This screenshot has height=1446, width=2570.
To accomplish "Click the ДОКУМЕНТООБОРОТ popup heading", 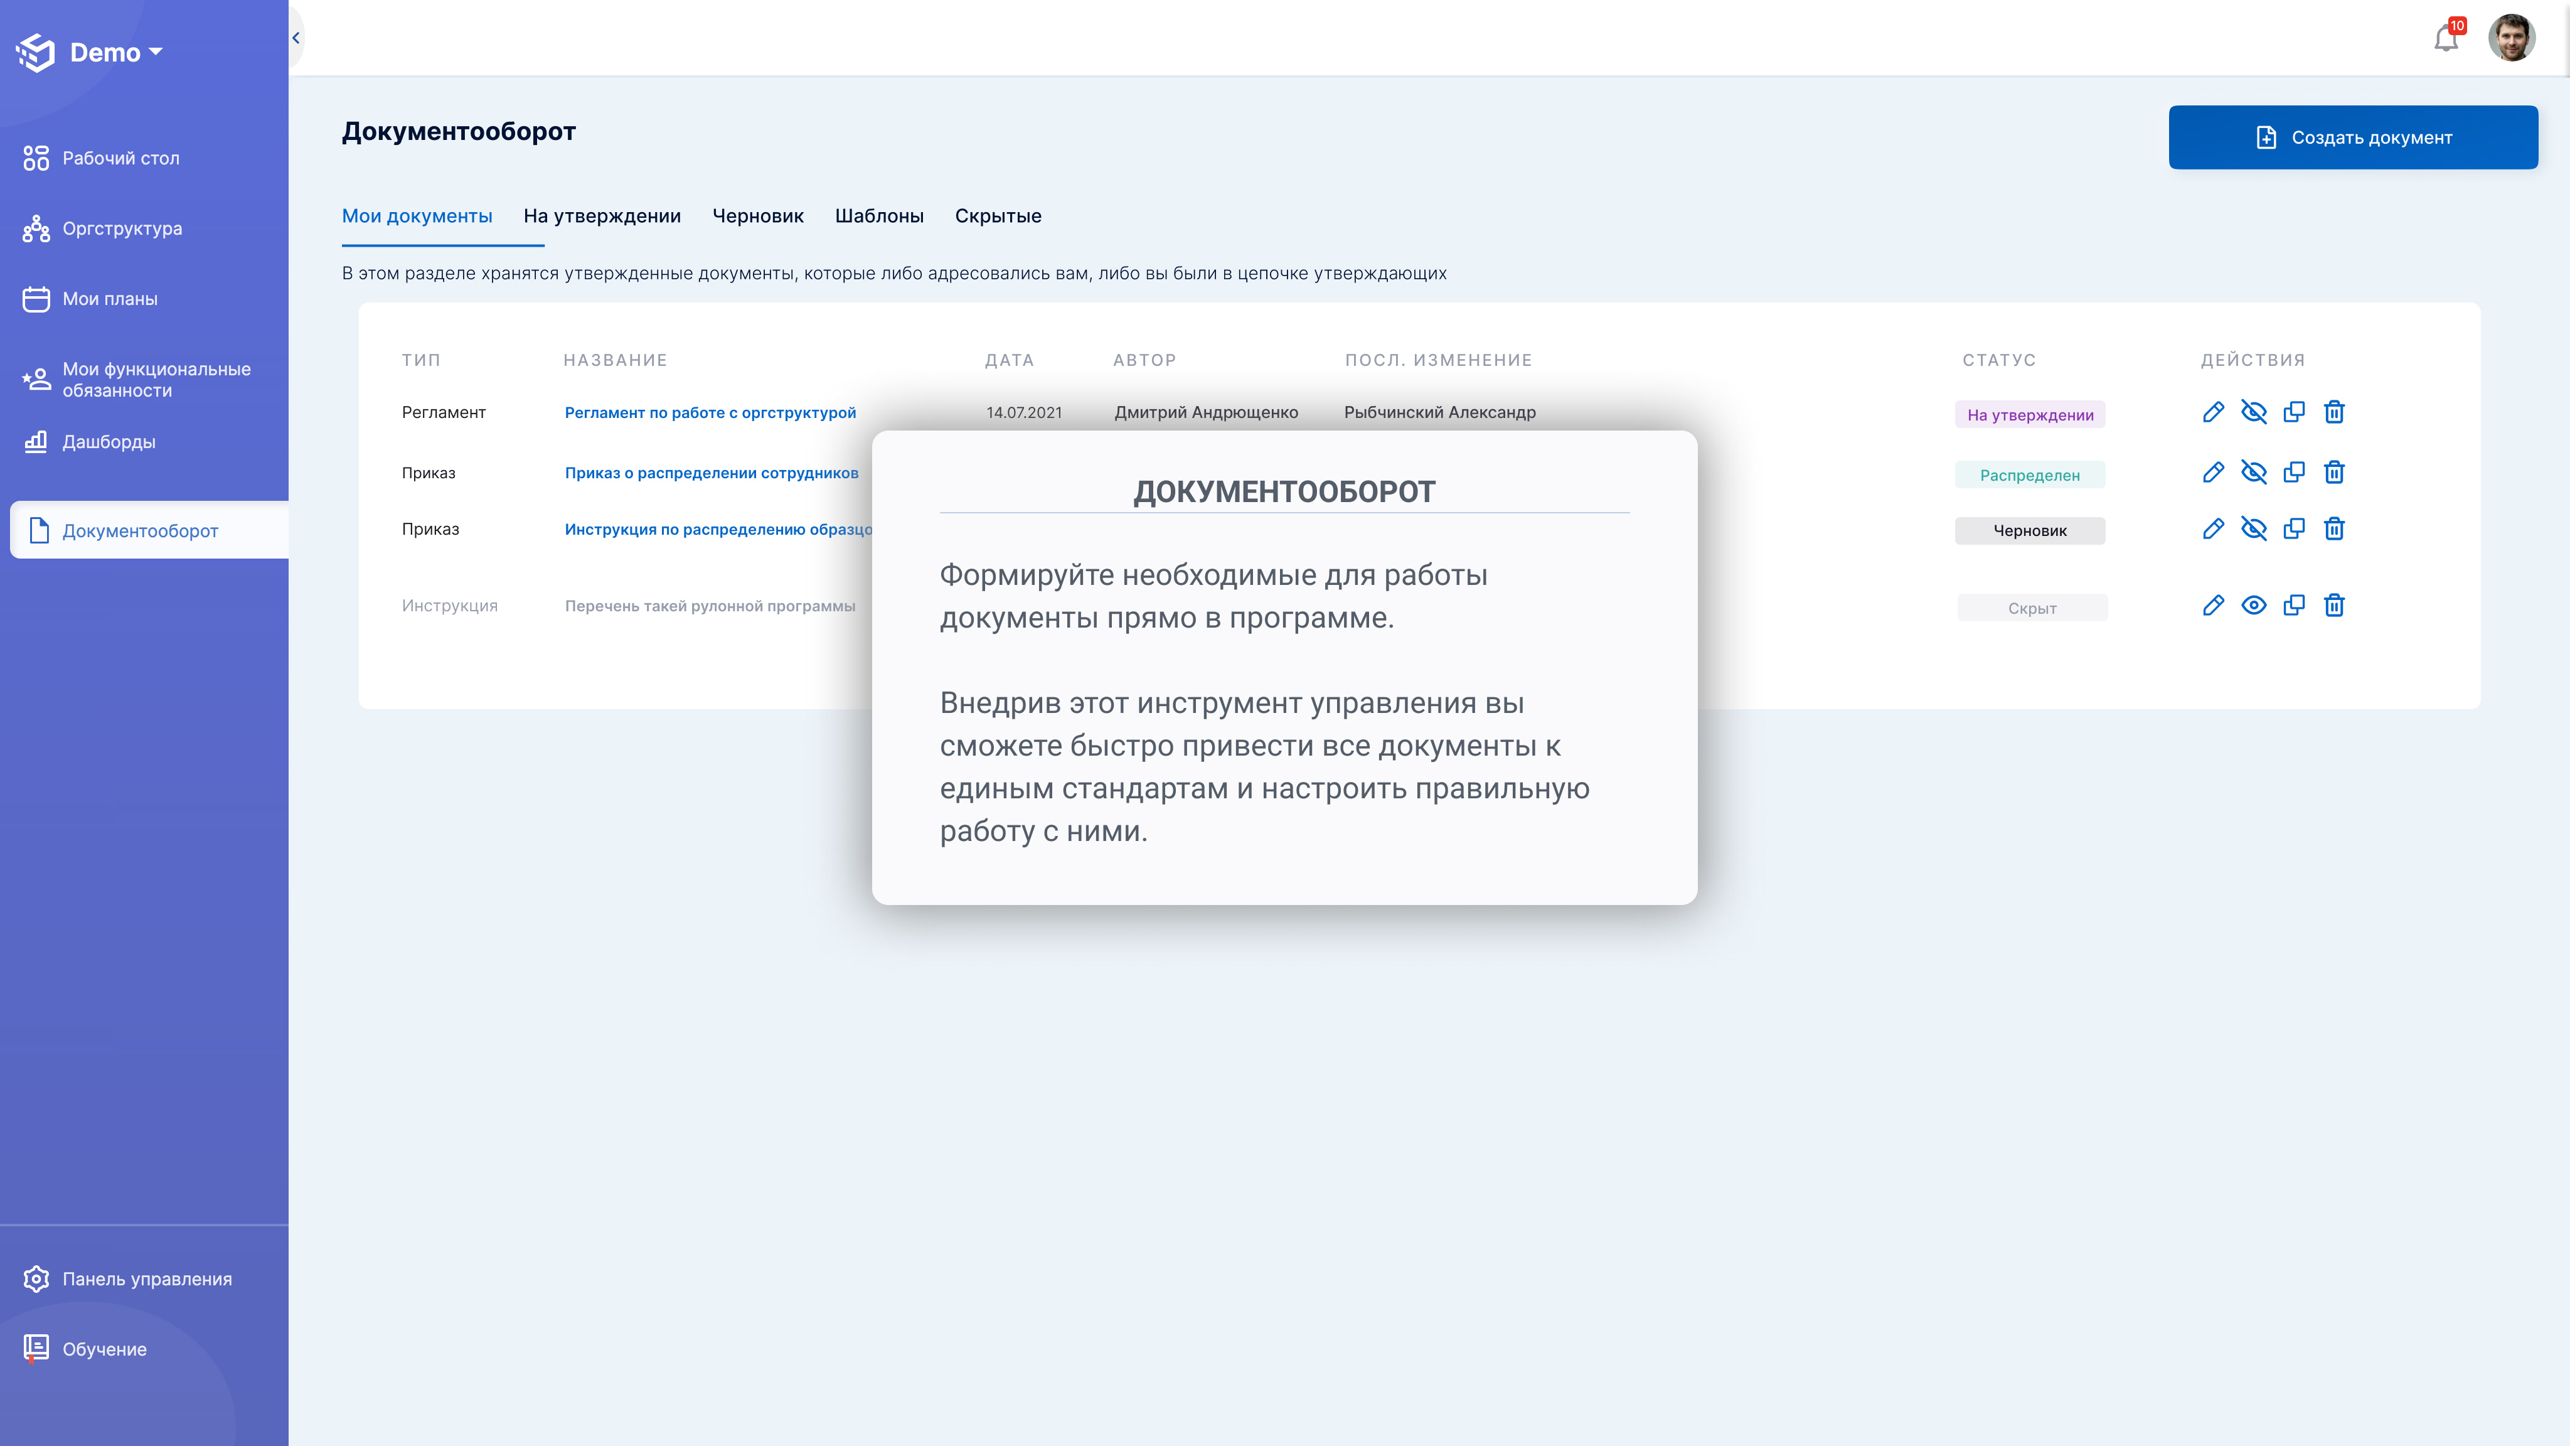I will pyautogui.click(x=1284, y=492).
